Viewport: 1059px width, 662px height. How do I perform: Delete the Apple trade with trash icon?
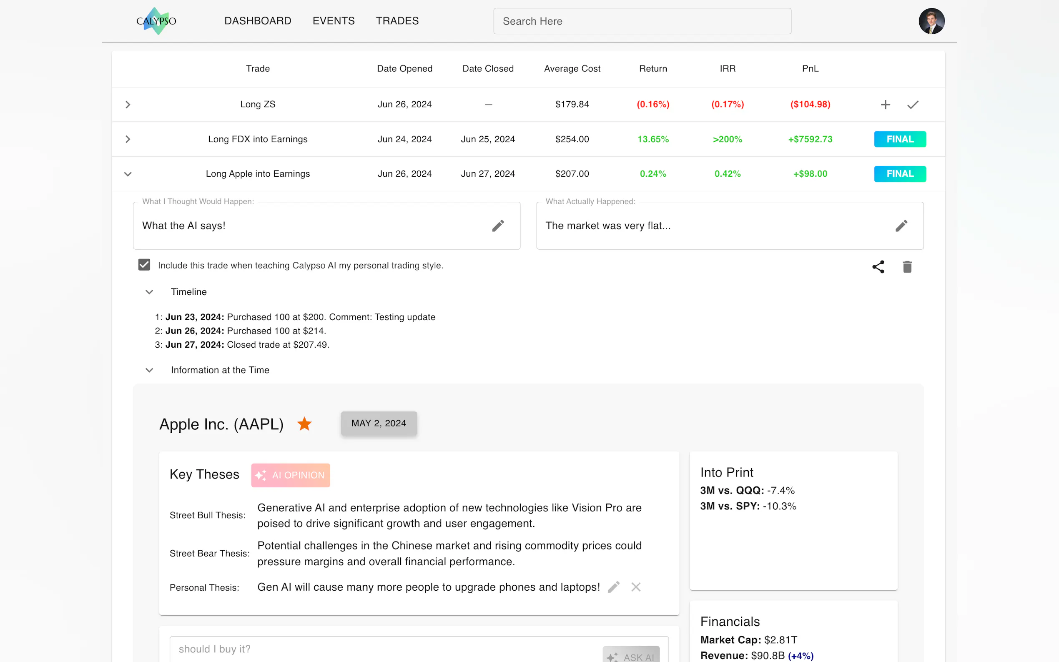click(907, 267)
